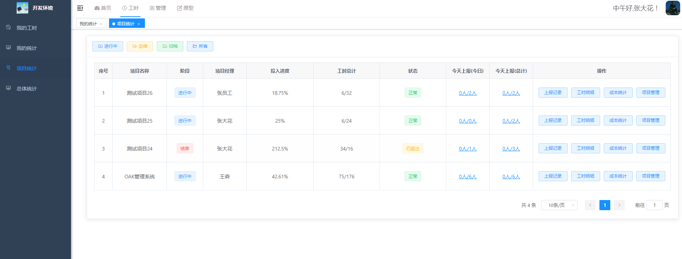Open 总体统计 in the sidebar

[26, 89]
